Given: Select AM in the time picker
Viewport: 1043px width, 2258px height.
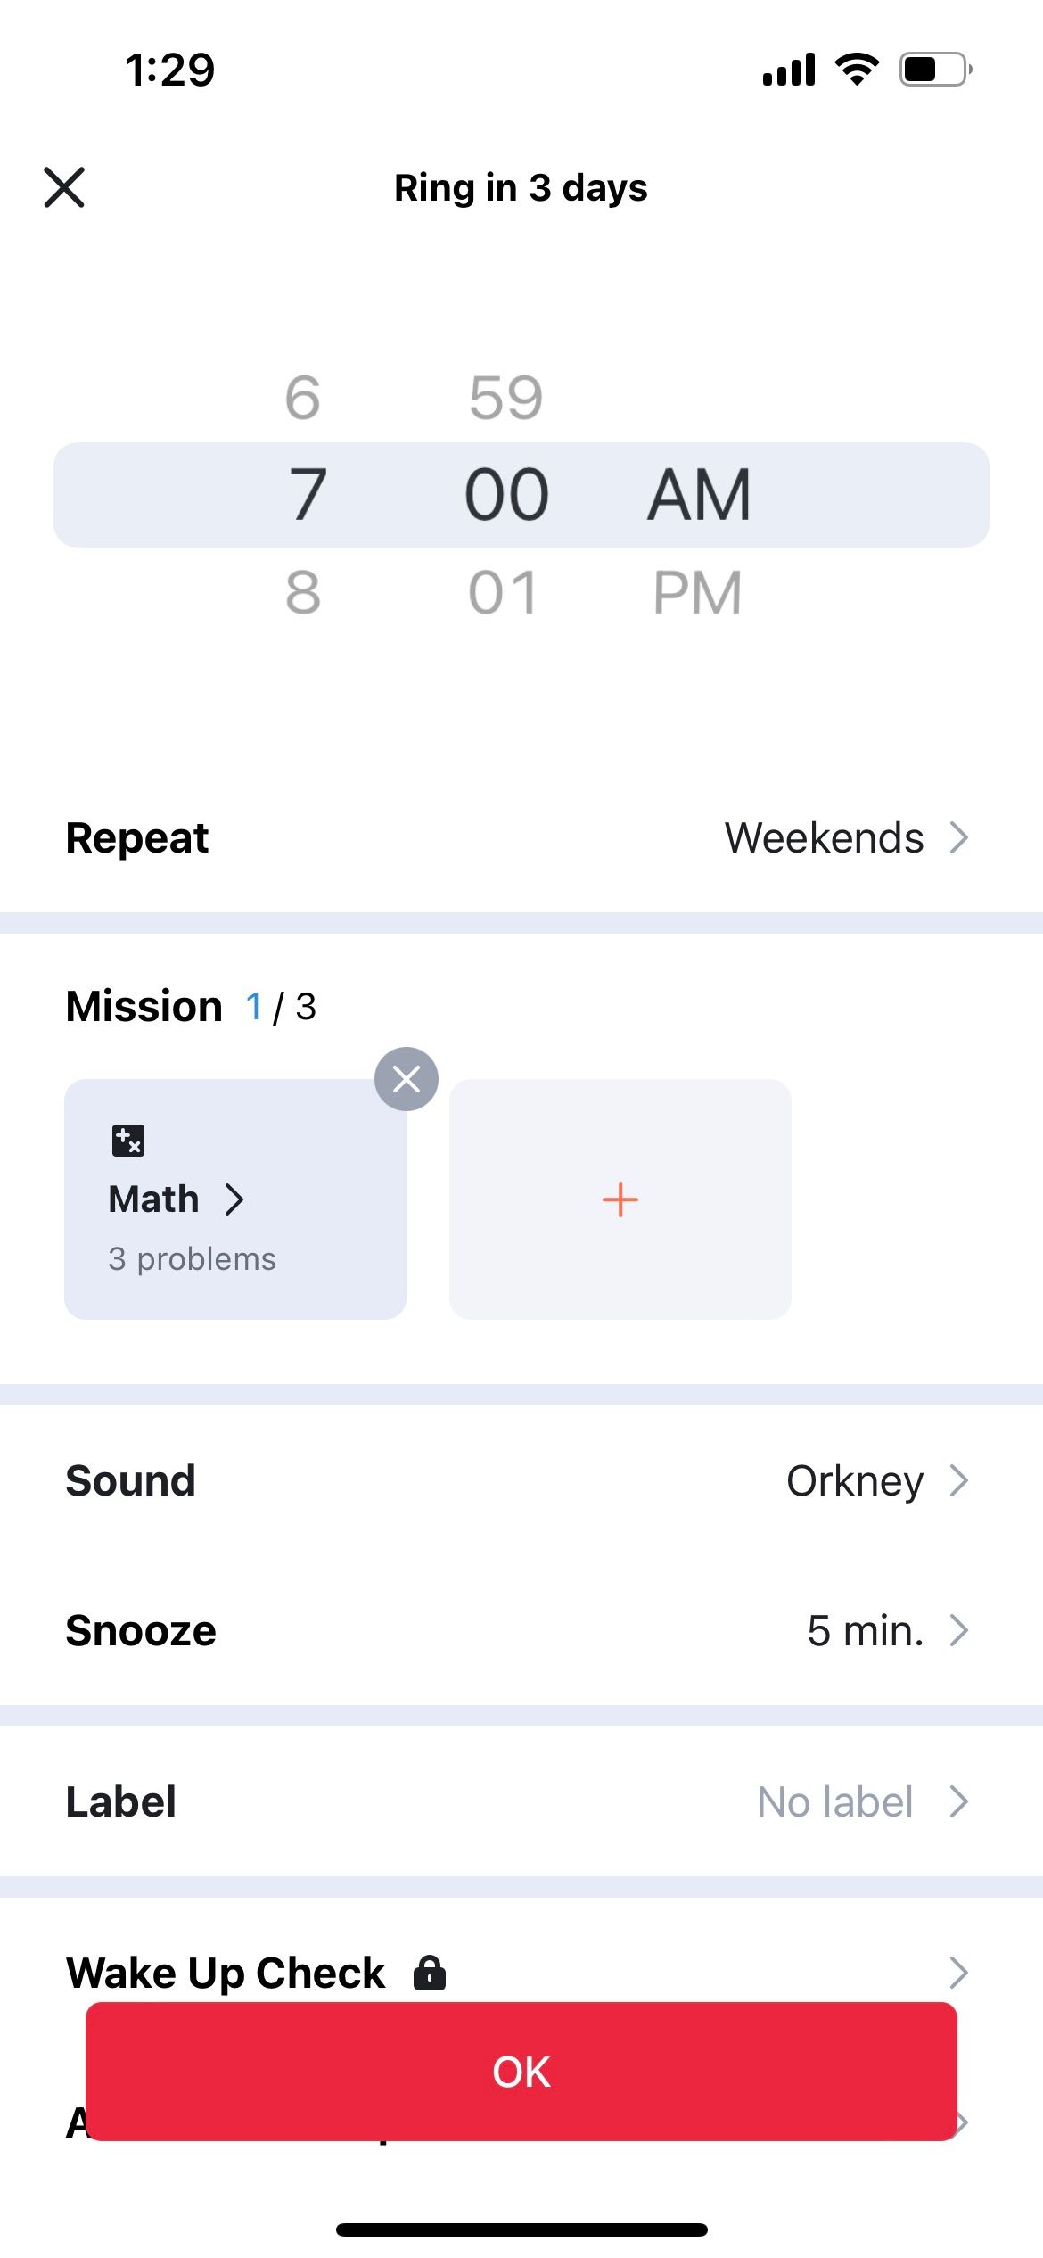Looking at the screenshot, I should [x=699, y=495].
